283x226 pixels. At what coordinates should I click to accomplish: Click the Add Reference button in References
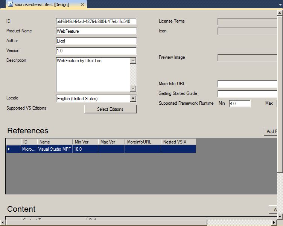[270, 131]
